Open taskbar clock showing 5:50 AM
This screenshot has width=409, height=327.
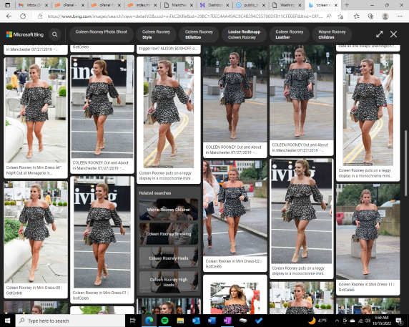coord(383,321)
